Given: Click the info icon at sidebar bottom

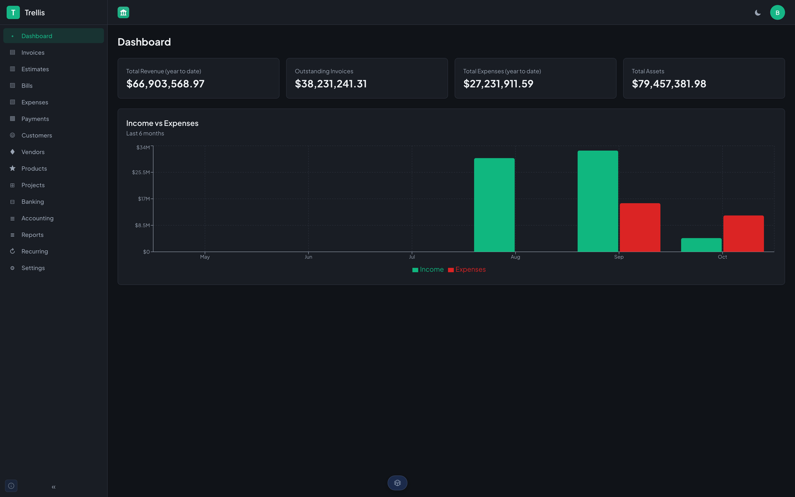Looking at the screenshot, I should [x=11, y=486].
